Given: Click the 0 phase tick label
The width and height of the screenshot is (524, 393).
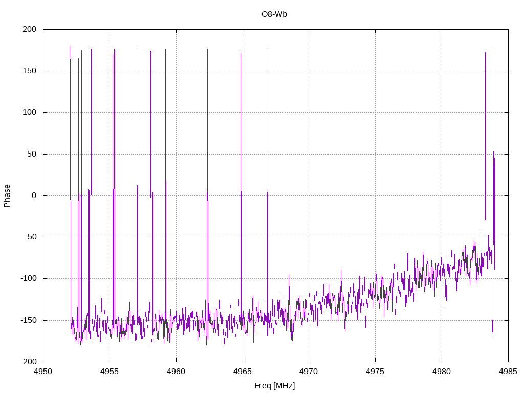Looking at the screenshot, I should coord(34,195).
